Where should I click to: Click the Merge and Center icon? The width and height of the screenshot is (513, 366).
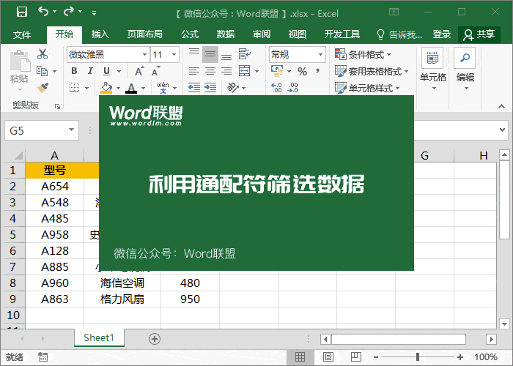(244, 71)
